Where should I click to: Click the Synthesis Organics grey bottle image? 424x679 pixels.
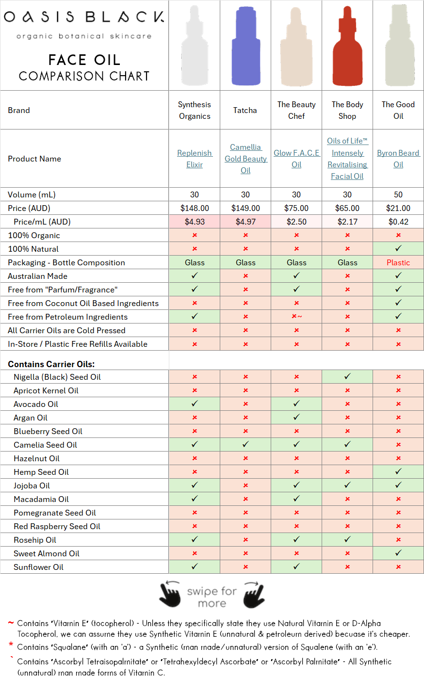pyautogui.click(x=195, y=46)
